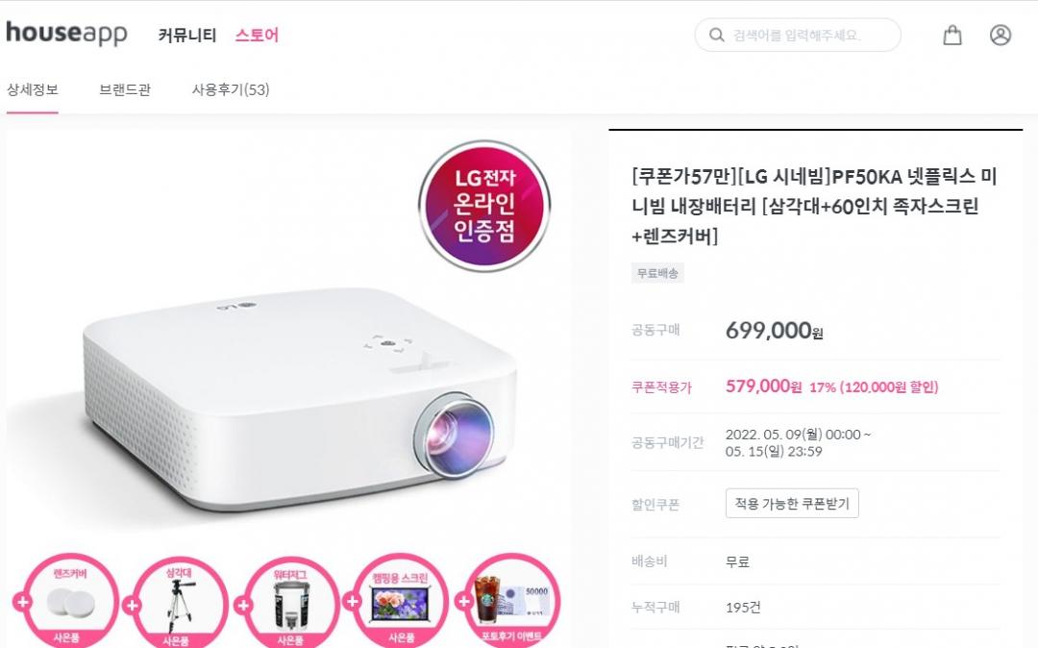This screenshot has height=648, width=1038.
Task: Click the search magnifier icon
Action: coord(716,35)
